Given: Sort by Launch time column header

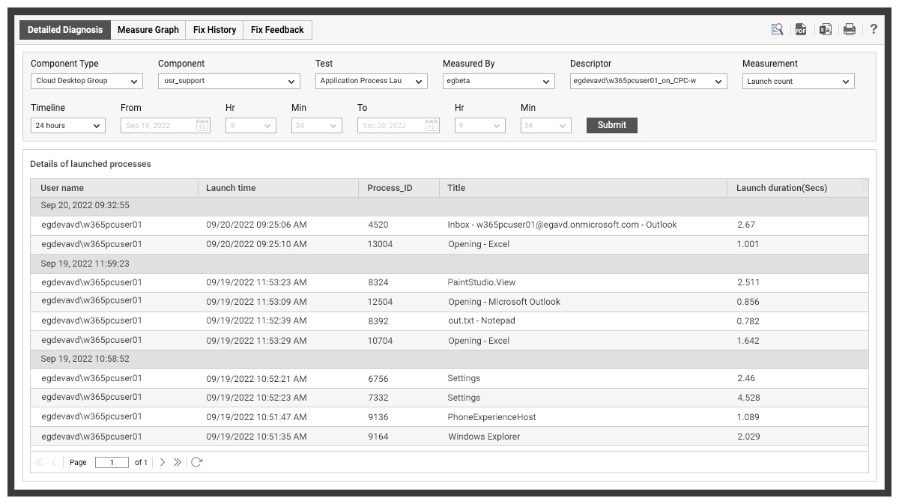Looking at the screenshot, I should point(278,188).
